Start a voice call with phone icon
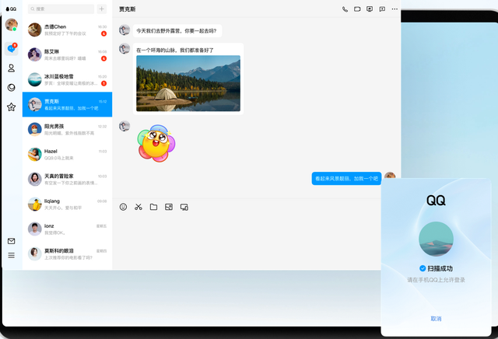 (345, 9)
